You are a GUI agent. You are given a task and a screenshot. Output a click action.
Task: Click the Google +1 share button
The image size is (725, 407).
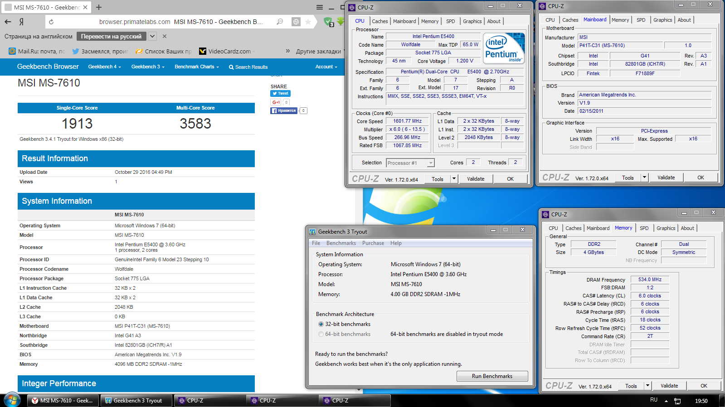pyautogui.click(x=276, y=102)
